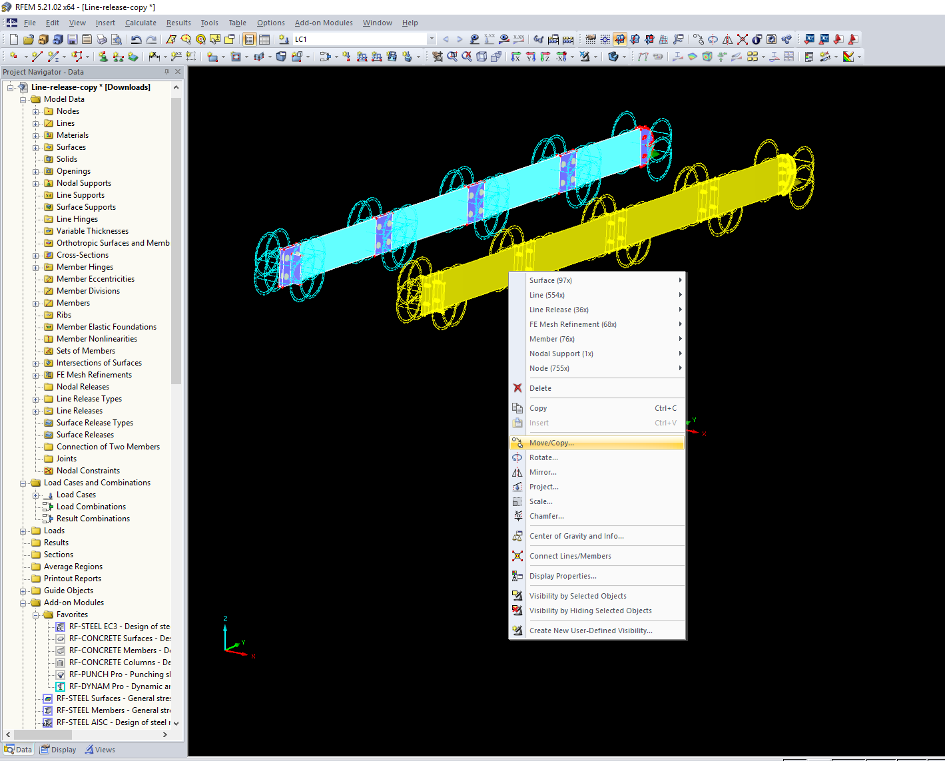945x761 pixels.
Task: Close the Project Navigator panel
Action: [x=178, y=72]
